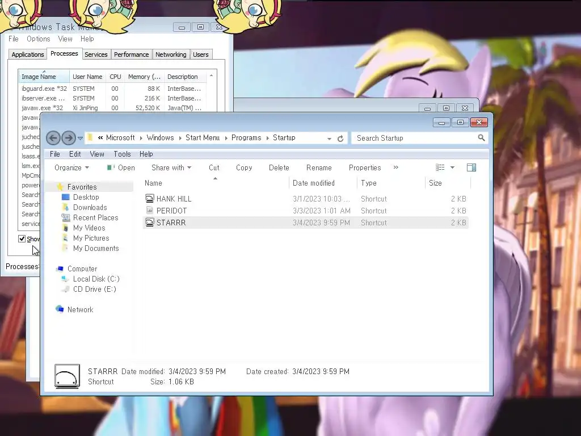The width and height of the screenshot is (581, 436).
Task: Click Windows in the address breadcrumb
Action: (x=160, y=137)
